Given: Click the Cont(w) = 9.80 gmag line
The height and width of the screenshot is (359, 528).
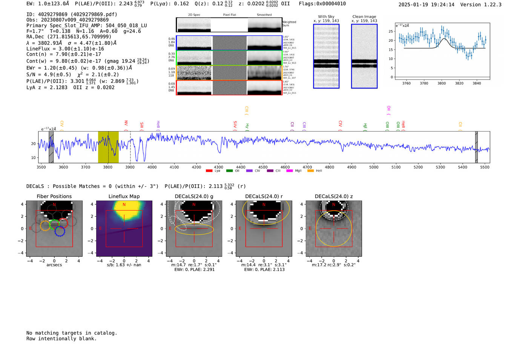Looking at the screenshot, I should click(88, 61).
